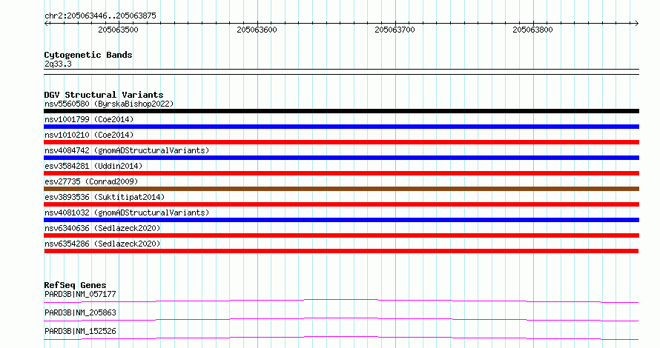Click the left arrow end of ruler
This screenshot has width=660, height=348.
[46, 24]
